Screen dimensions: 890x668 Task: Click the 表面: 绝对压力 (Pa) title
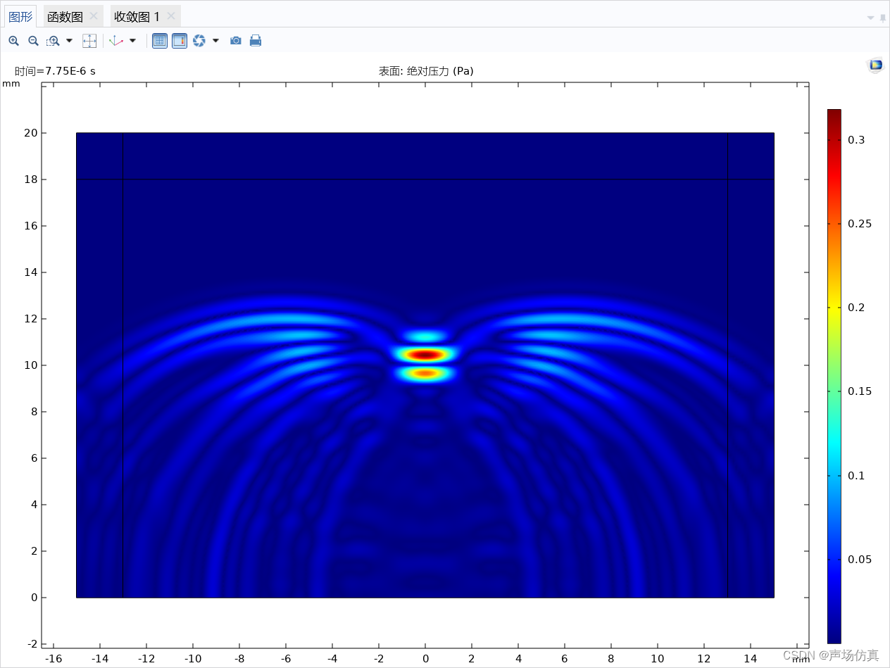coord(426,71)
